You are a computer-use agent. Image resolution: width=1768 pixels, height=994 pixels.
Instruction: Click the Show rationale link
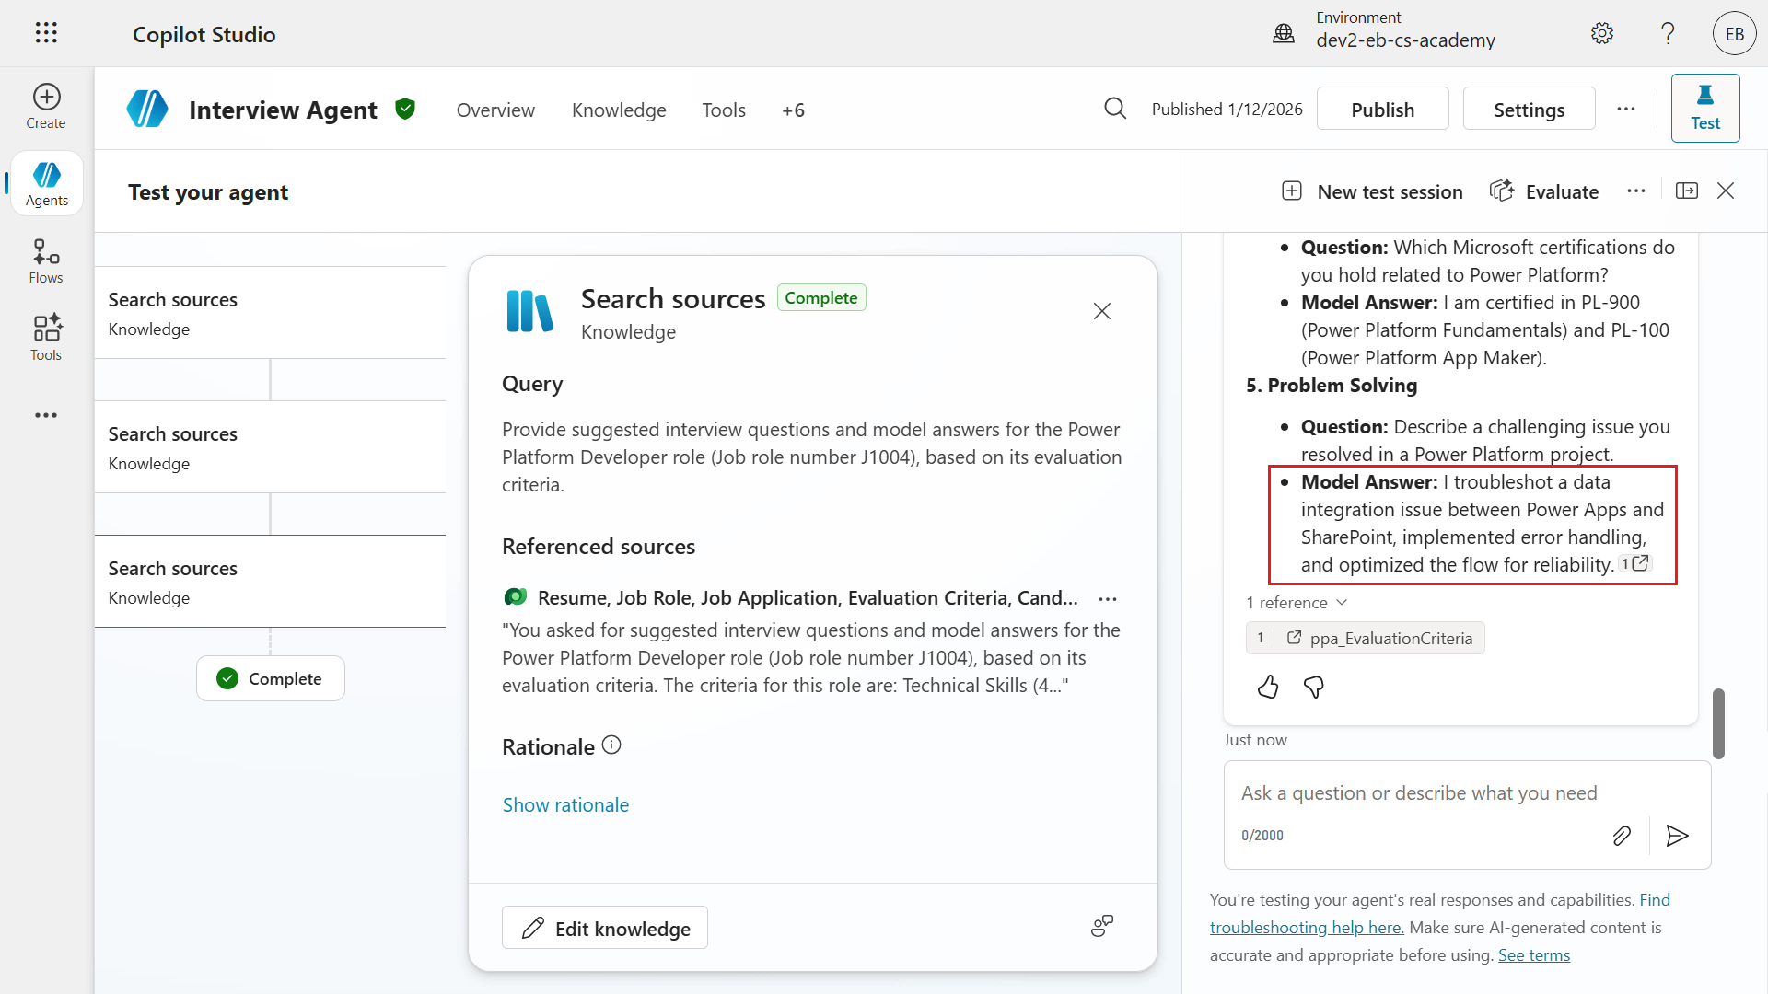coord(565,804)
